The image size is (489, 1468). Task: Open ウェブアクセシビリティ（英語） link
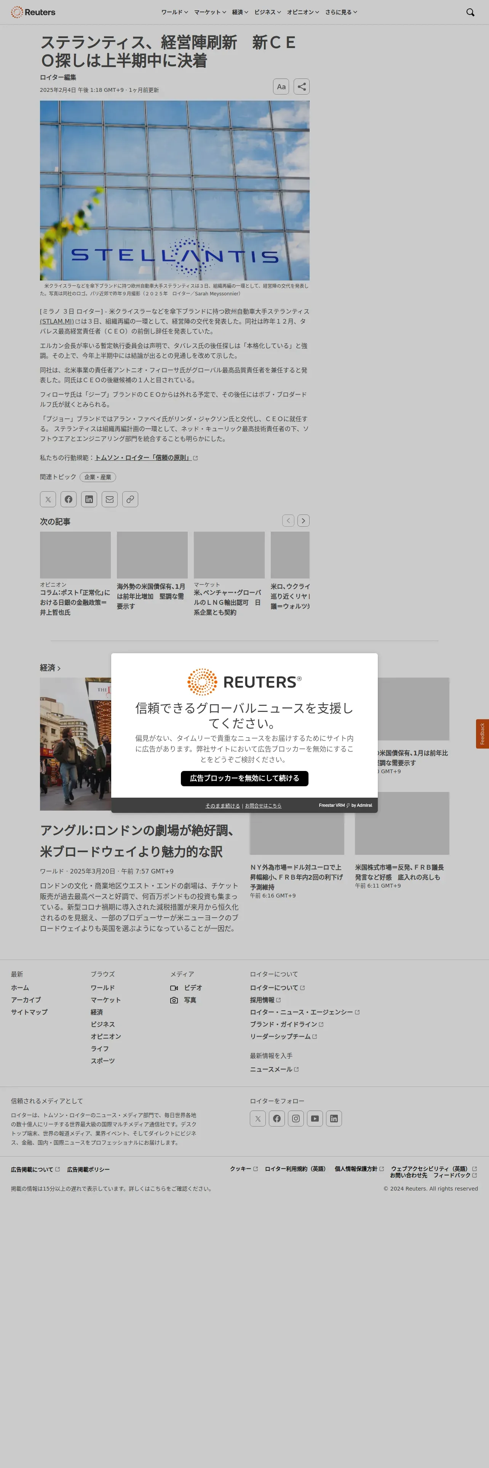click(434, 1168)
